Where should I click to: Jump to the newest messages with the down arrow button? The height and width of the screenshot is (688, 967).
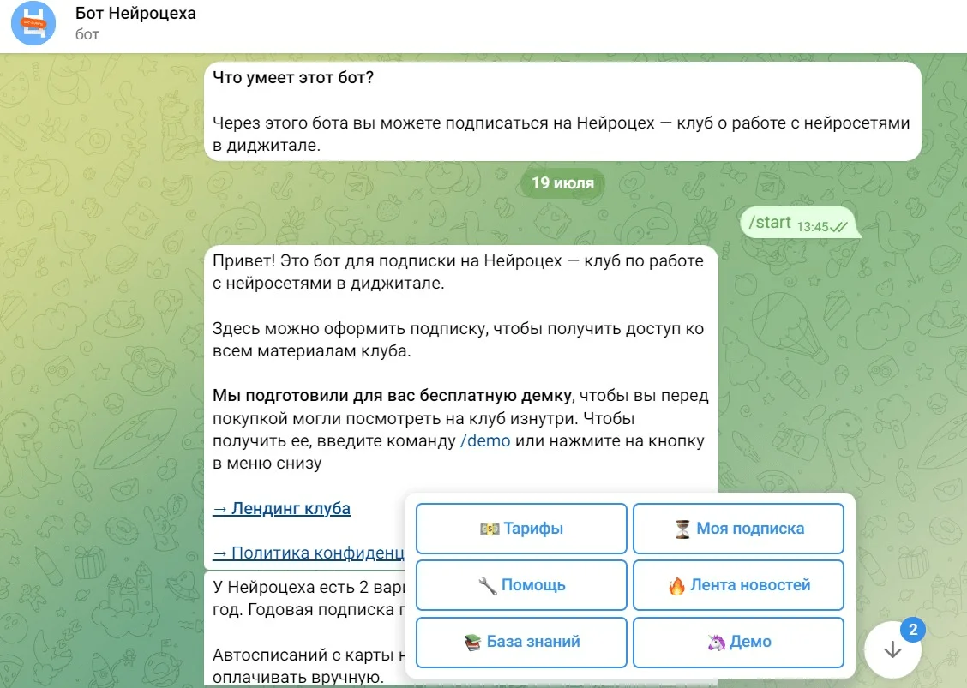click(x=892, y=649)
